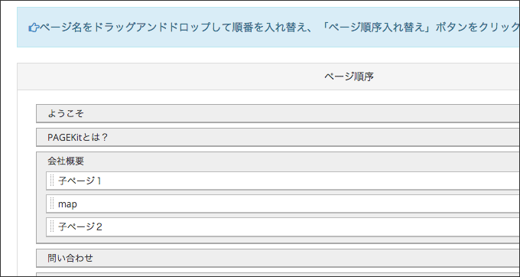Screen dimensions: 520x277
Task: Choose the 子ページ1 child page text
Action: pyautogui.click(x=80, y=181)
